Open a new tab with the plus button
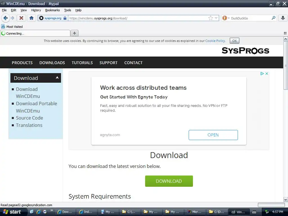This screenshot has height=216, width=288. pyautogui.click(x=74, y=33)
